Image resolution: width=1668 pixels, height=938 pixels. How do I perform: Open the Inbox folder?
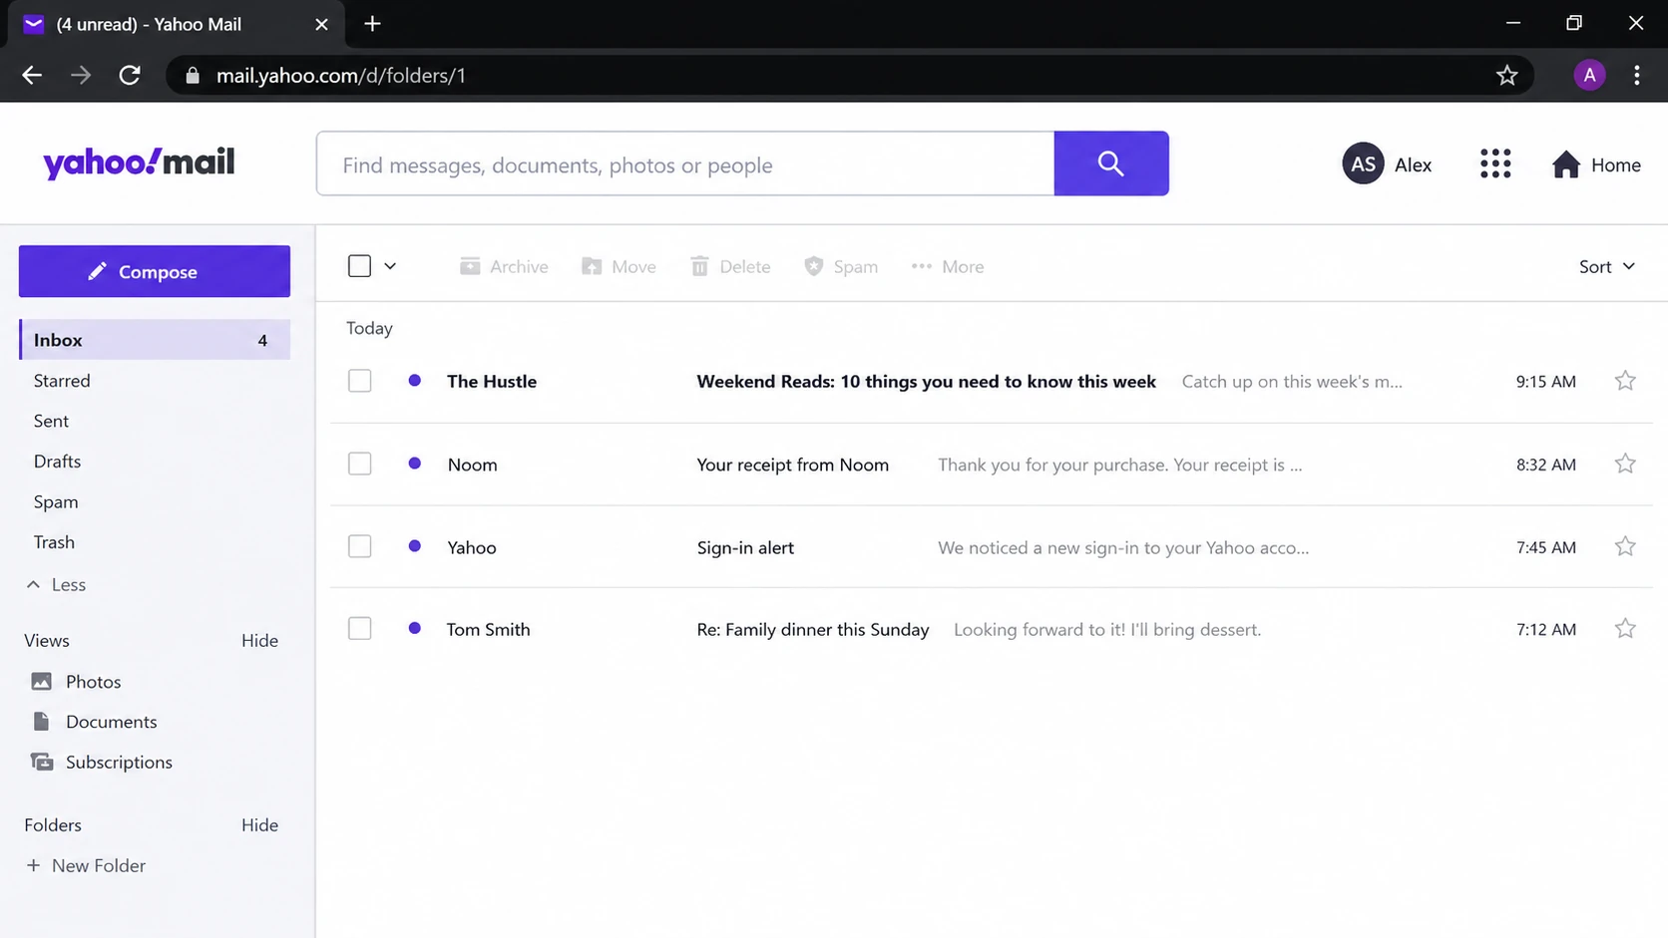155,340
